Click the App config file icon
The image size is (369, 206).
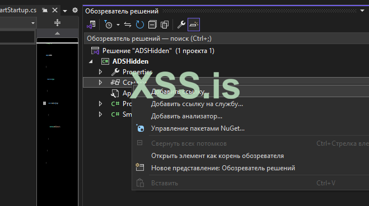tap(115, 93)
